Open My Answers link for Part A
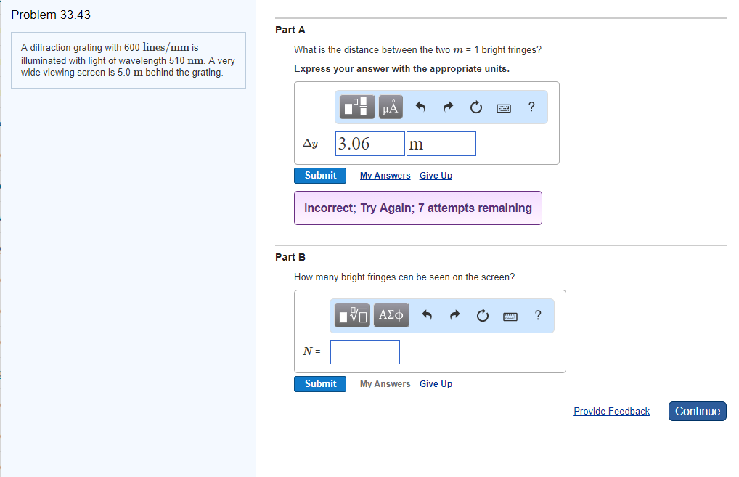 click(385, 176)
